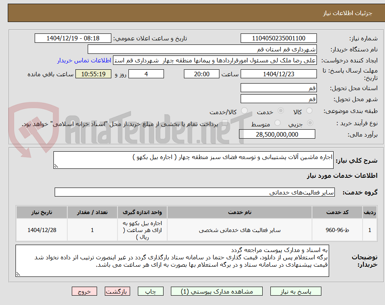Click the کد خدمت column header
This screenshot has width=385, height=305.
[337, 212]
